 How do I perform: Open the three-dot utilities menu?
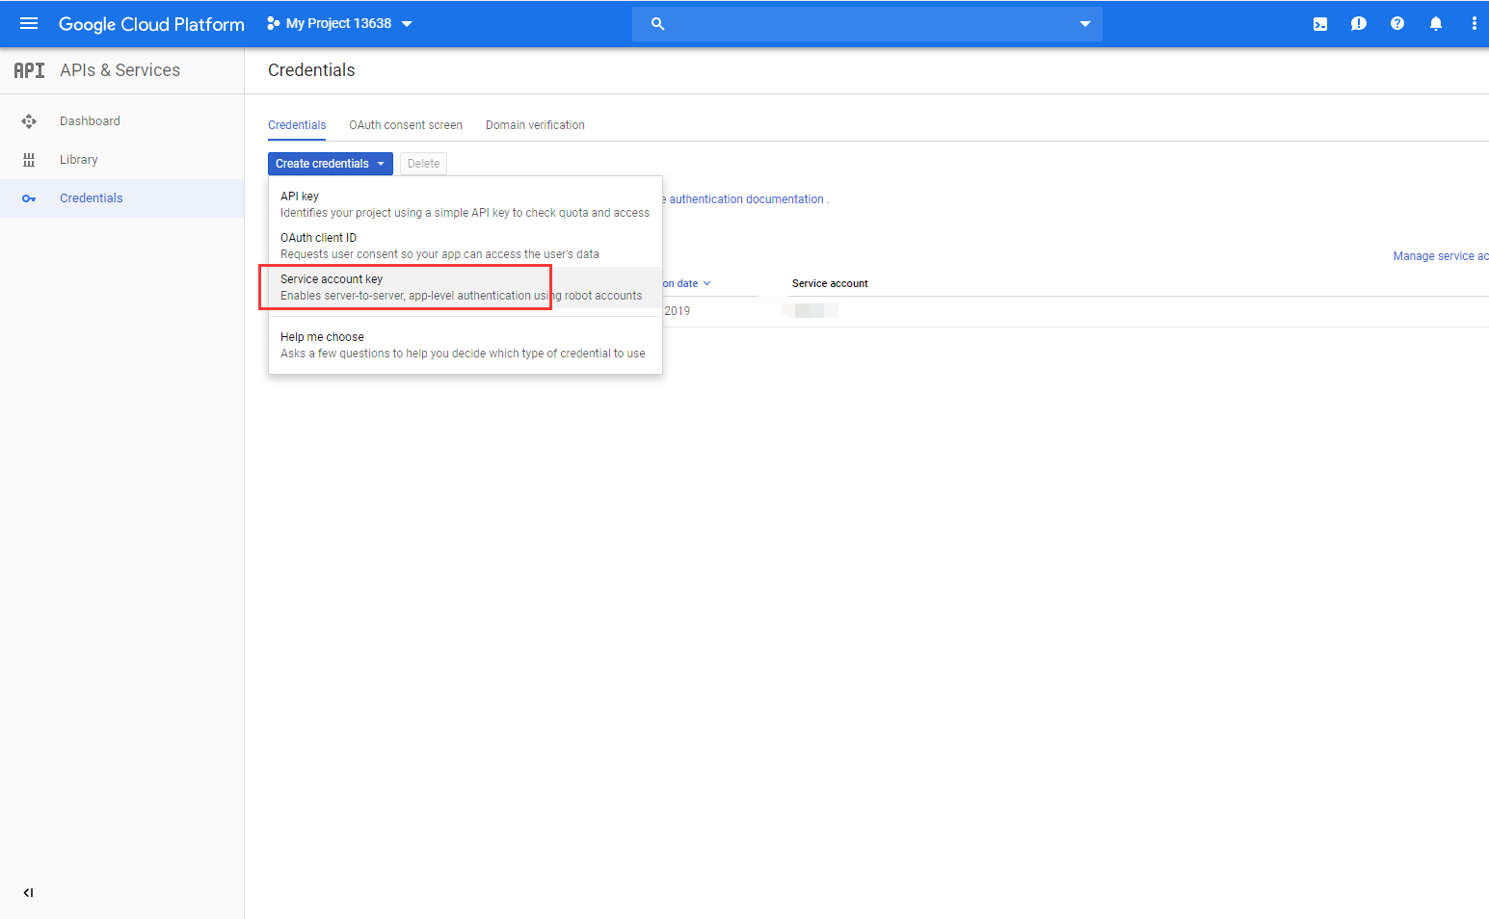(x=1475, y=24)
